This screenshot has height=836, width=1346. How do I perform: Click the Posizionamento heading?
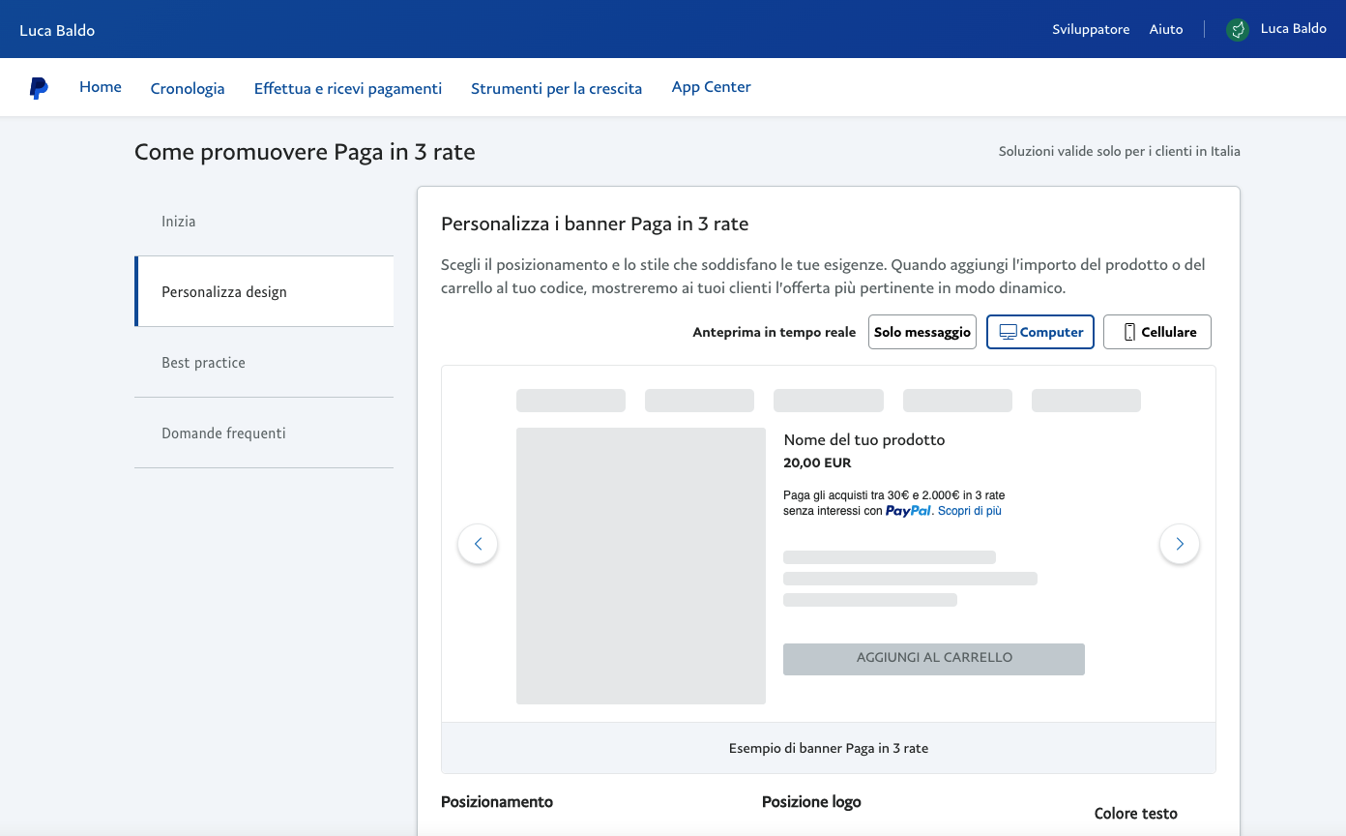click(x=497, y=802)
